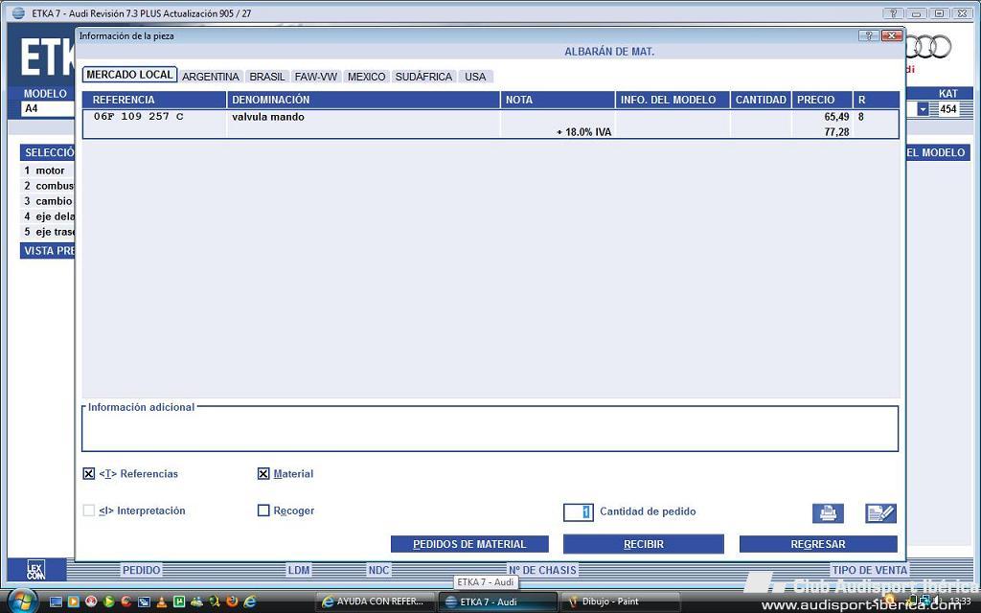Image resolution: width=981 pixels, height=613 pixels.
Task: Switch to the AYUDA CON REFER... taskbar window
Action: point(375,602)
